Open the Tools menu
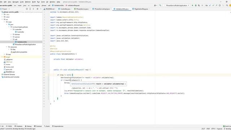Viewport: 231px width, 130px height. point(43,2)
